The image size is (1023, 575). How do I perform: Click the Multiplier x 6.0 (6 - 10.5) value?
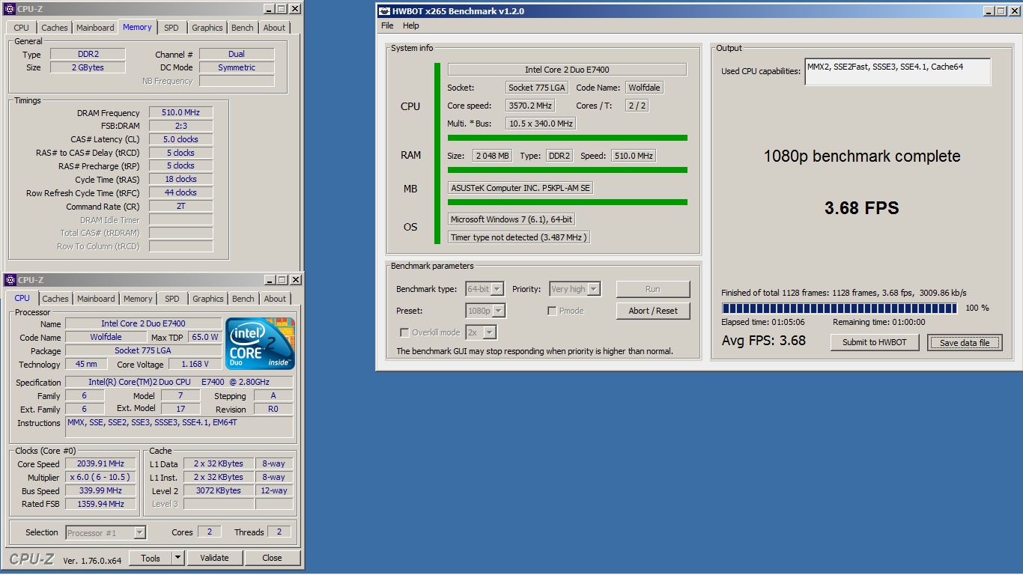click(x=100, y=478)
